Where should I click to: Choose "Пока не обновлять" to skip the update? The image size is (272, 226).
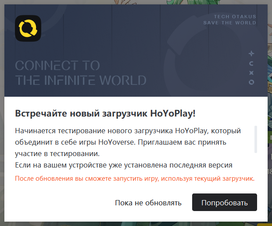coord(148,203)
